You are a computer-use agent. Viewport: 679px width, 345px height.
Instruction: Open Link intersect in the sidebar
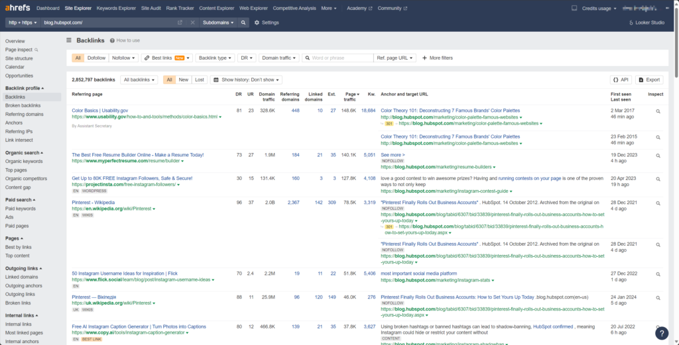pos(19,140)
